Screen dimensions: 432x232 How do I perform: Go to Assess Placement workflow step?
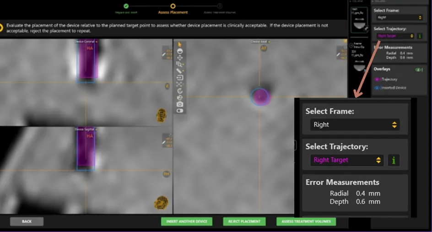pos(173,6)
